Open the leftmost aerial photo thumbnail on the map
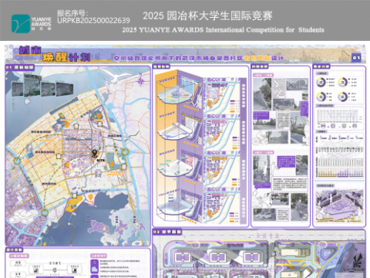This screenshot has width=370, height=278. coord(17,89)
